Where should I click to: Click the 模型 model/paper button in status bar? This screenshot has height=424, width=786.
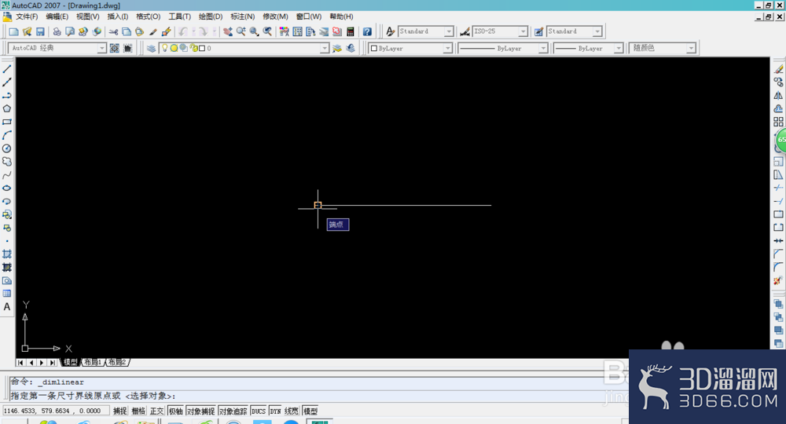(310, 411)
